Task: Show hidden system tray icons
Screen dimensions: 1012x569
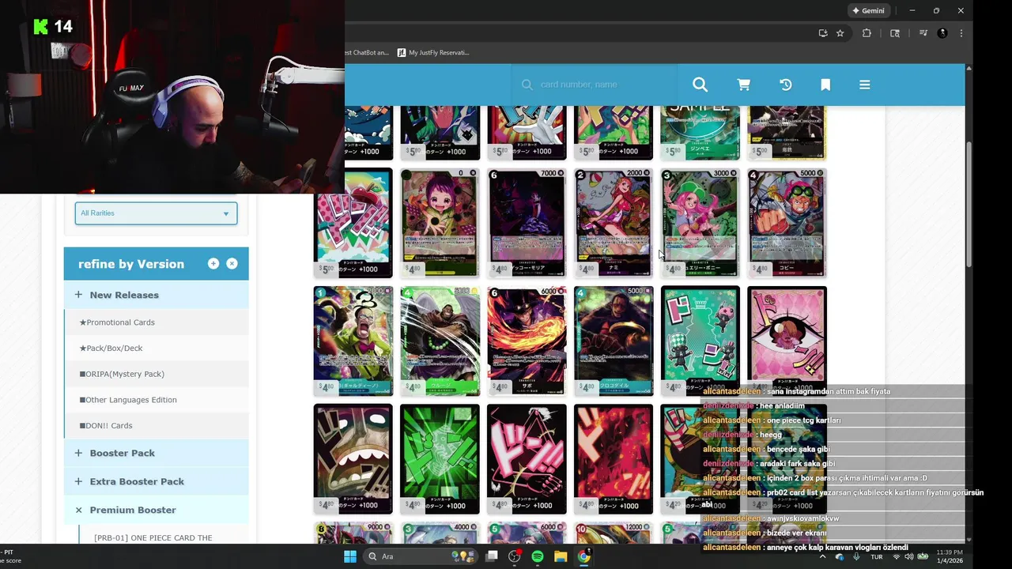Action: pyautogui.click(x=822, y=556)
